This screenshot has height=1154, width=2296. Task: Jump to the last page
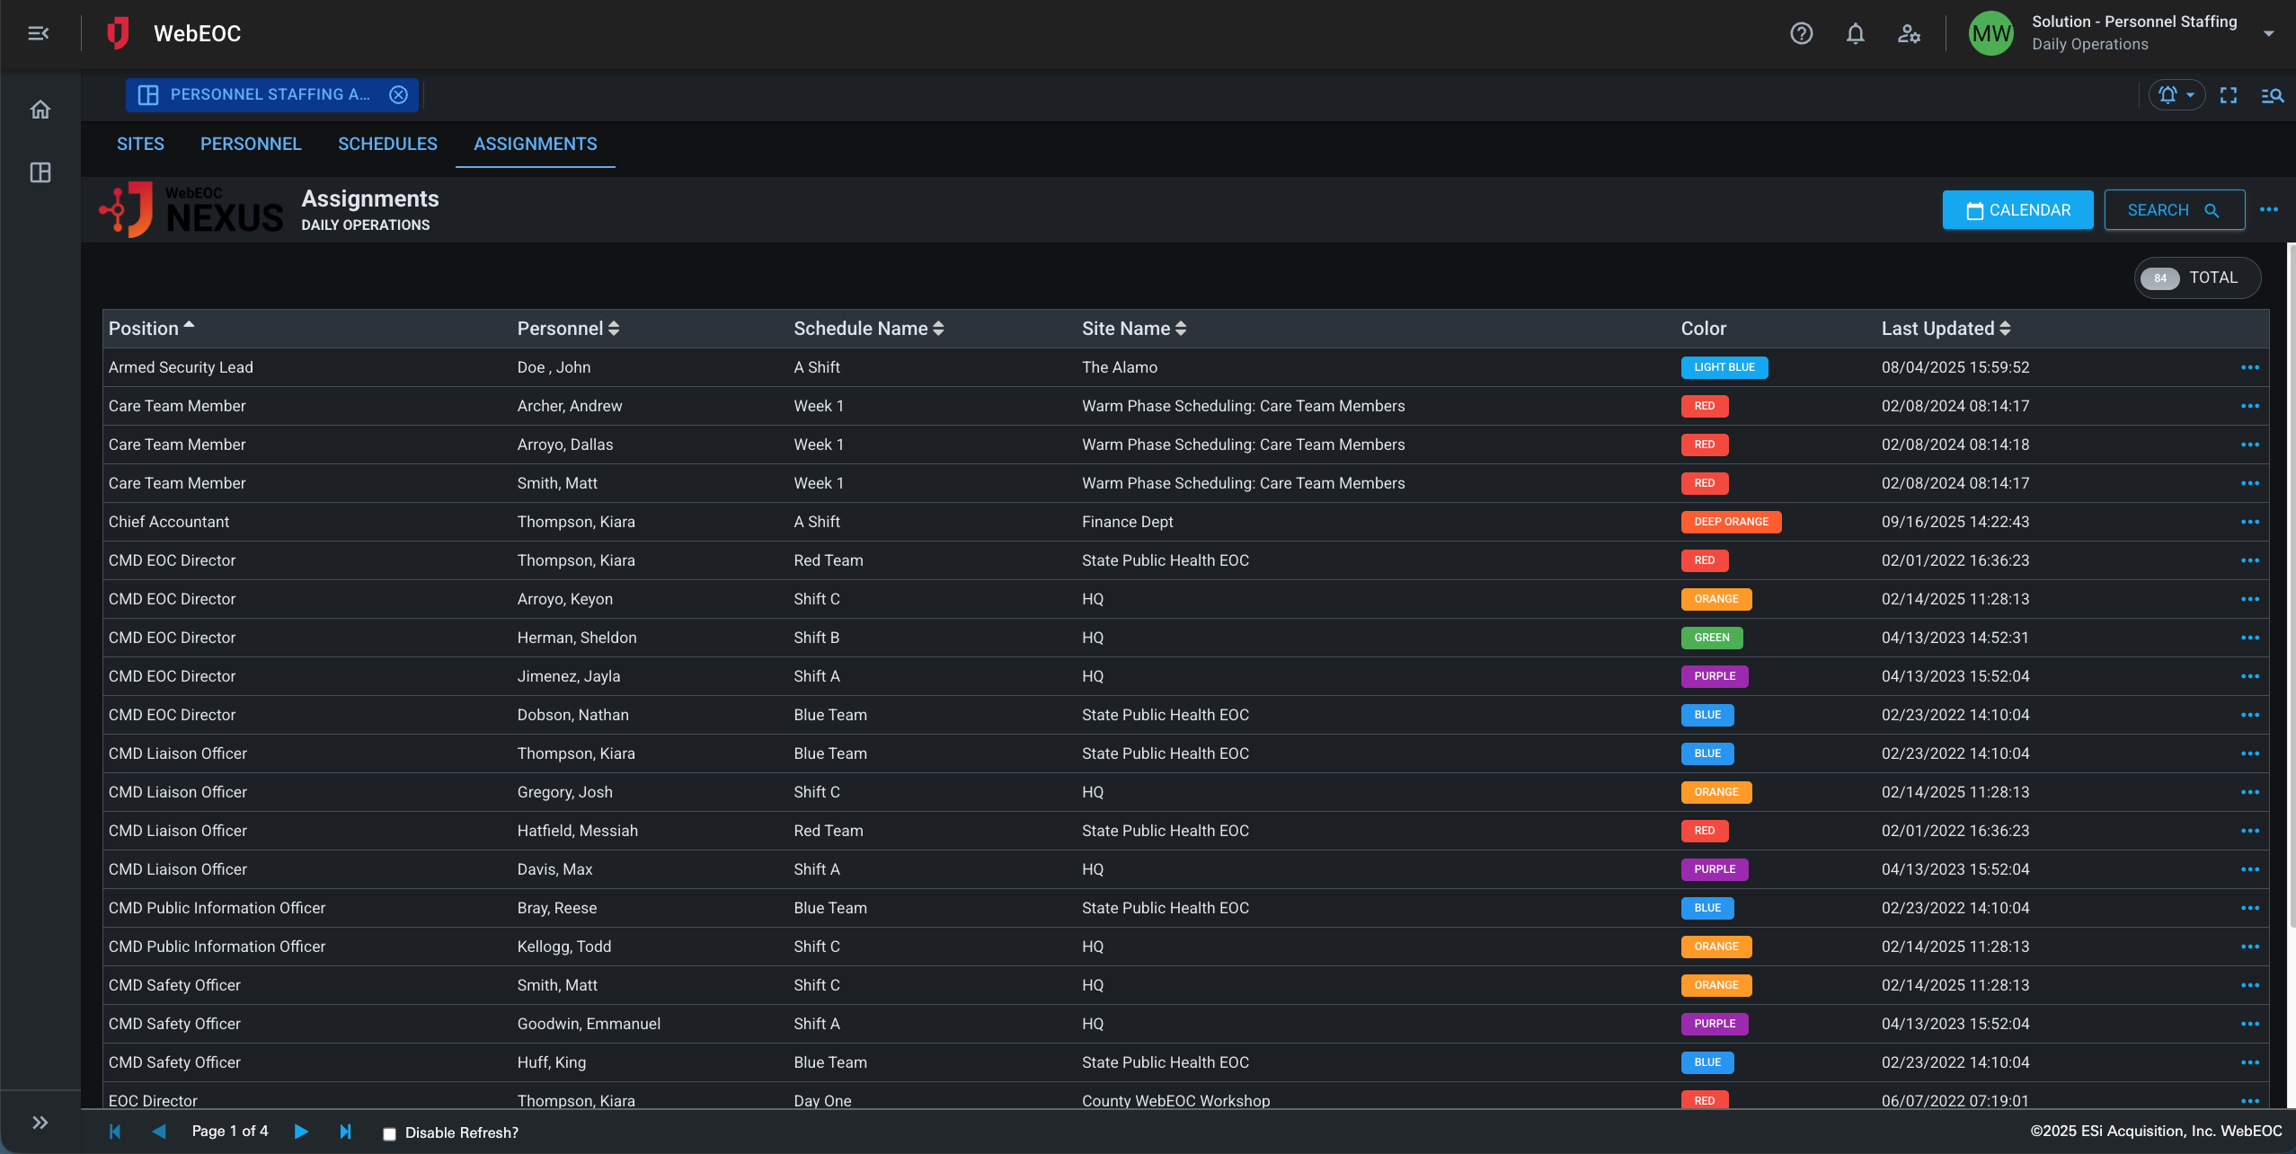pyautogui.click(x=345, y=1132)
